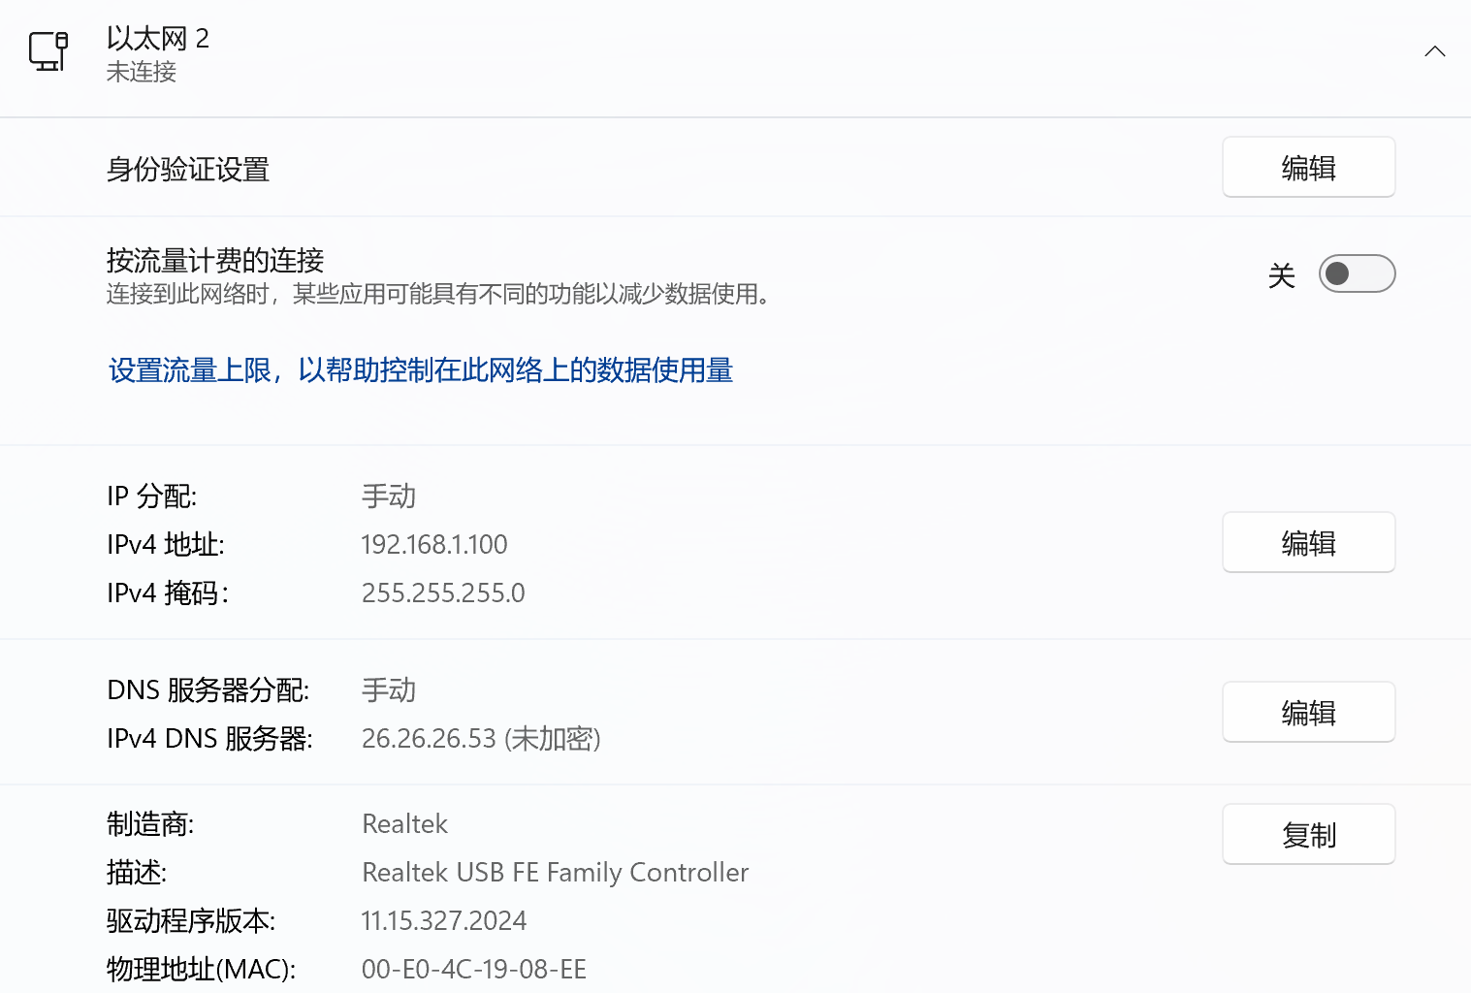Click the driver version 11.15.327.2024
This screenshot has height=993, width=1471.
tap(444, 920)
